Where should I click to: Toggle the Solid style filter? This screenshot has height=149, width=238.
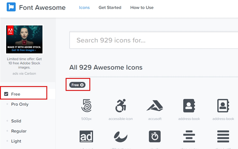[16, 121]
